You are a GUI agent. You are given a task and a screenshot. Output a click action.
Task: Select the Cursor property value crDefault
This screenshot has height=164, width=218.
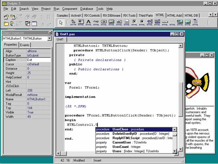click(x=39, y=64)
